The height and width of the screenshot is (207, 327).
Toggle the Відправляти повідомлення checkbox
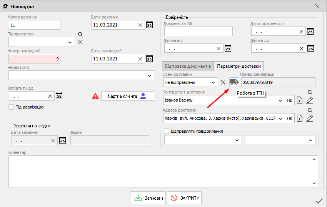tap(167, 131)
